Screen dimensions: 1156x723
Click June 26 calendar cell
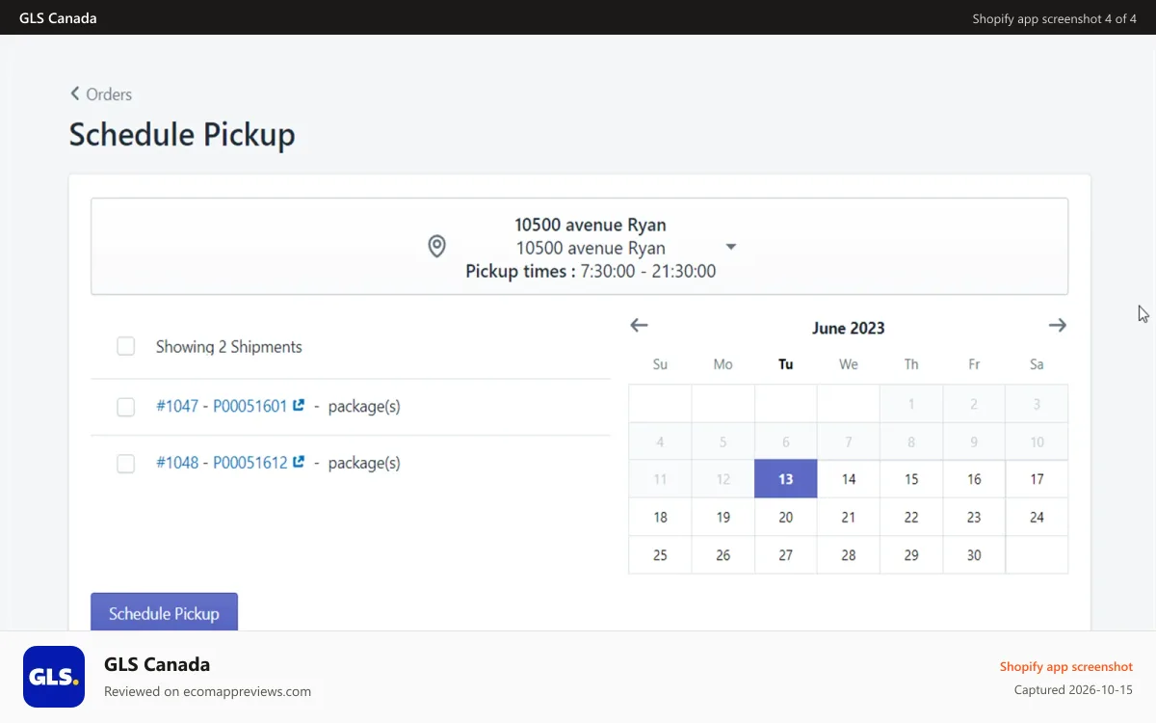tap(723, 555)
